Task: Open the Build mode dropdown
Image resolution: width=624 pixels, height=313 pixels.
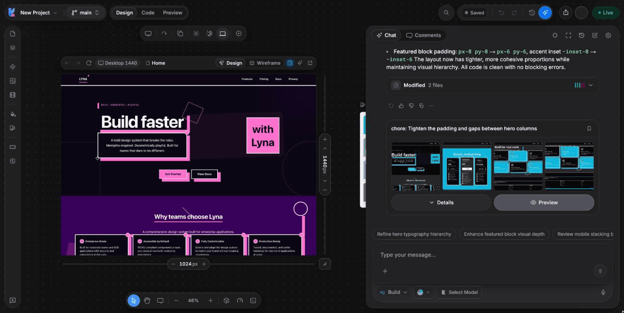Action: coord(393,292)
